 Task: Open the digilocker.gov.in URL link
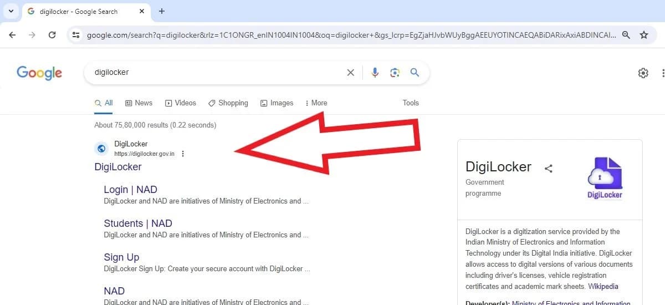point(144,154)
